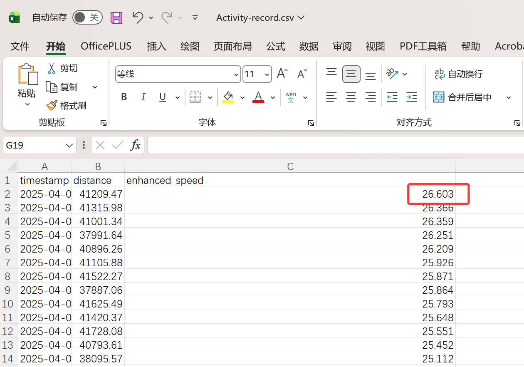Align text left

[331, 97]
